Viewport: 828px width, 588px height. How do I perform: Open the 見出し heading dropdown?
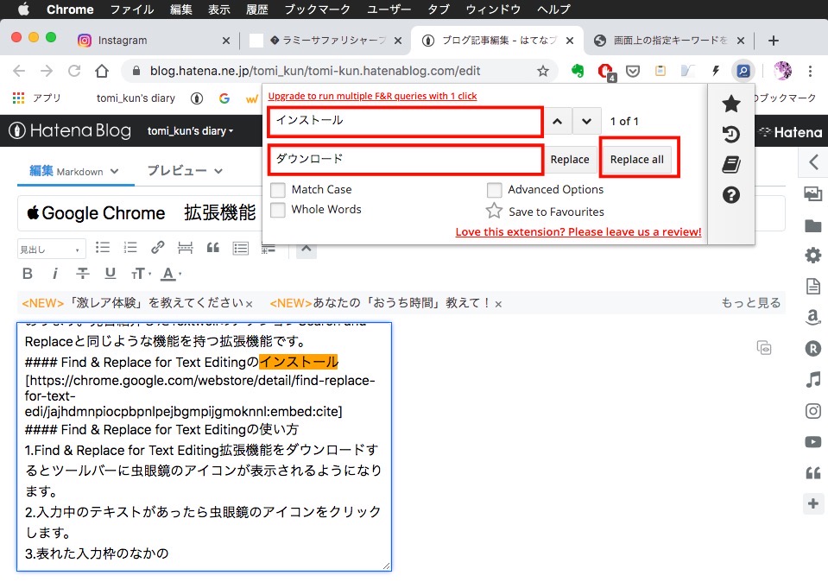(51, 250)
